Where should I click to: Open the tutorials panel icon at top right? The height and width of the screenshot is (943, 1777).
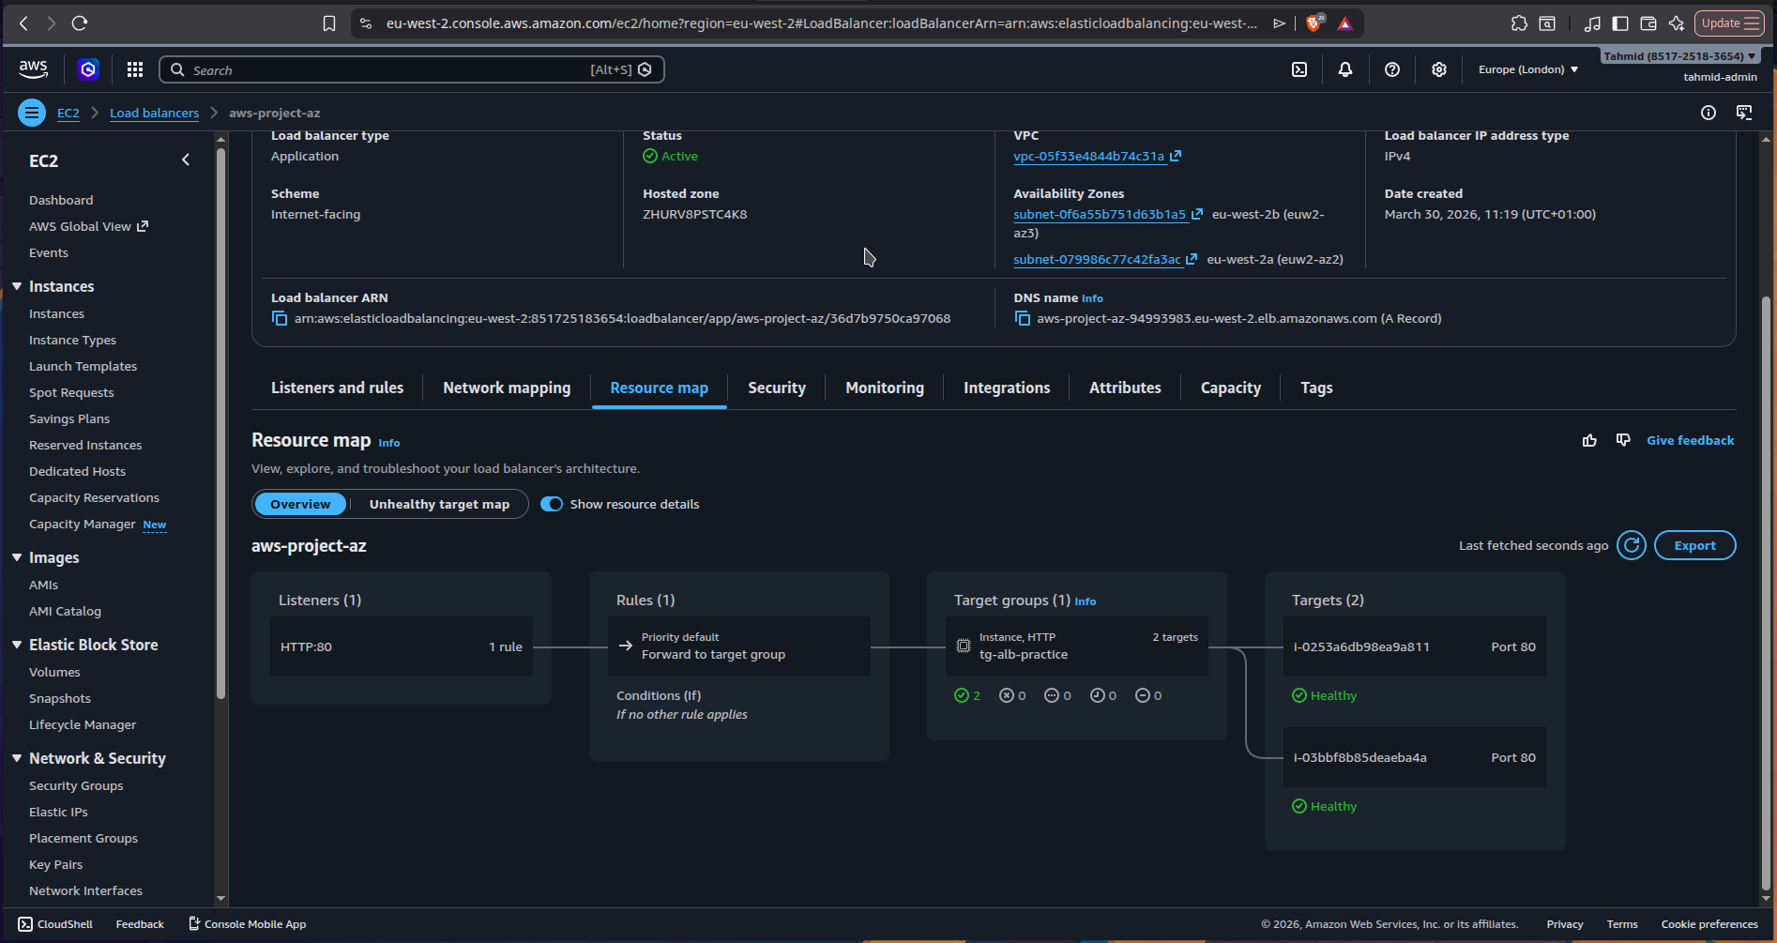1744,113
